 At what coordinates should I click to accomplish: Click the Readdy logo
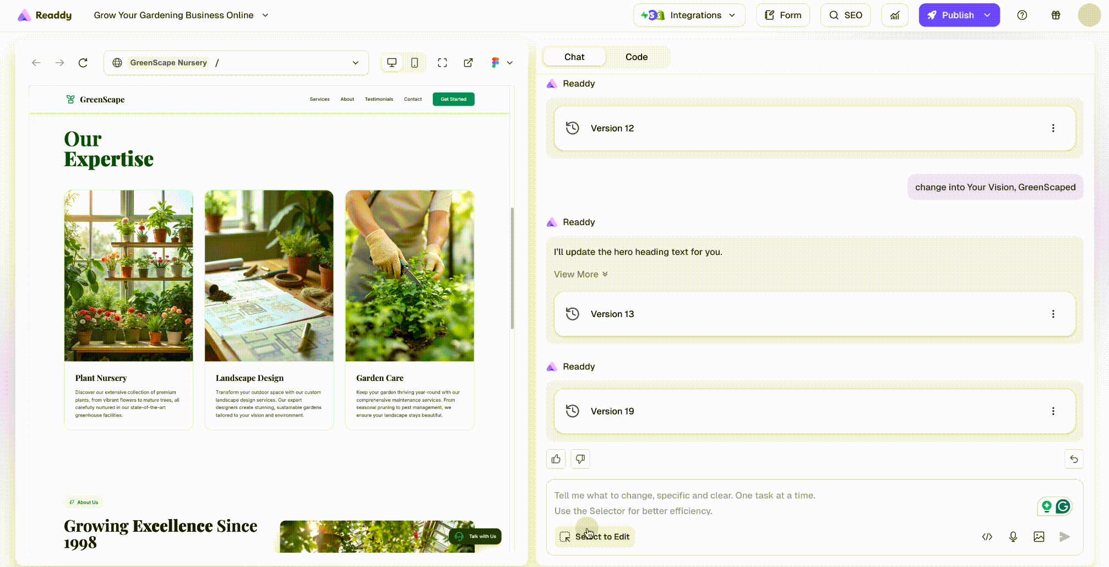pos(45,15)
